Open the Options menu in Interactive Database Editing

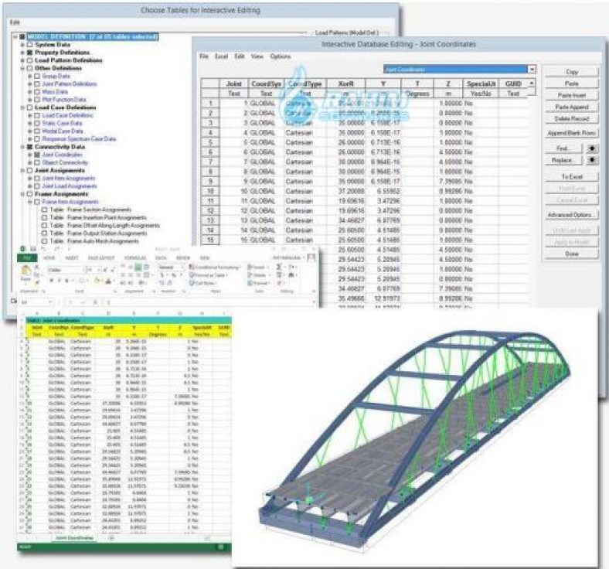(281, 56)
